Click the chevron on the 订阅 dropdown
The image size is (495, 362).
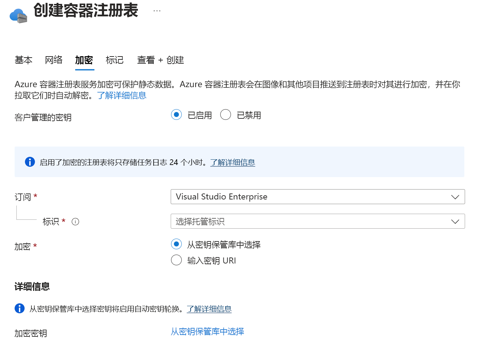pyautogui.click(x=455, y=197)
